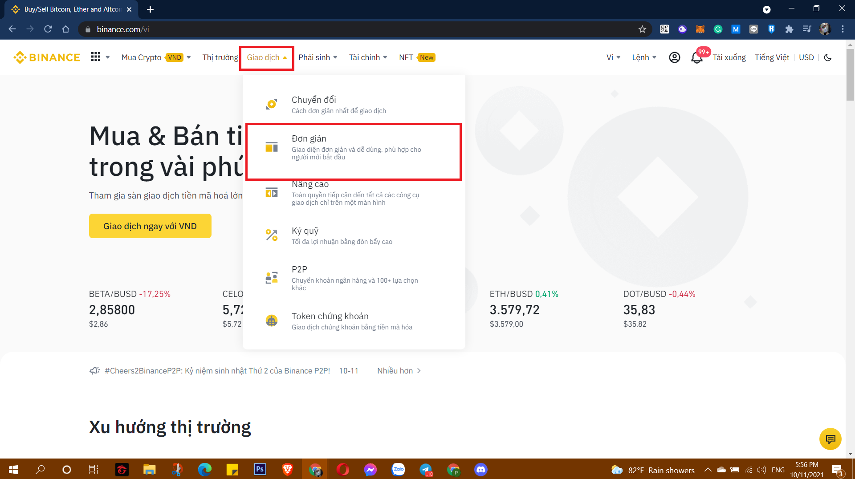The width and height of the screenshot is (855, 479).
Task: Close the Binance browser tab
Action: click(x=129, y=9)
